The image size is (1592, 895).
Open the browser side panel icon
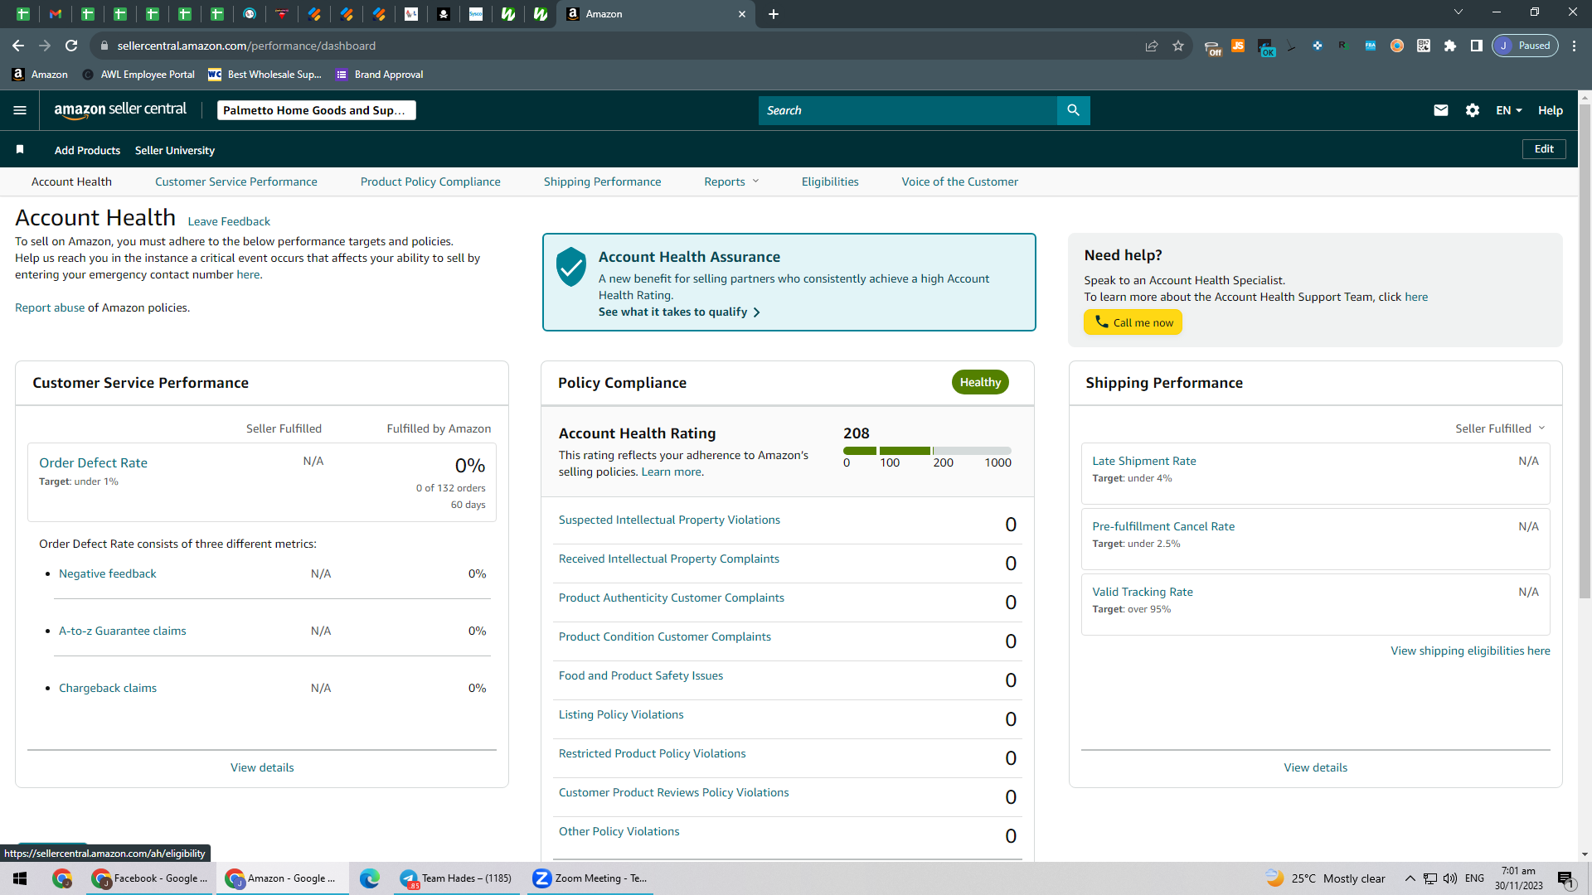tap(1477, 46)
